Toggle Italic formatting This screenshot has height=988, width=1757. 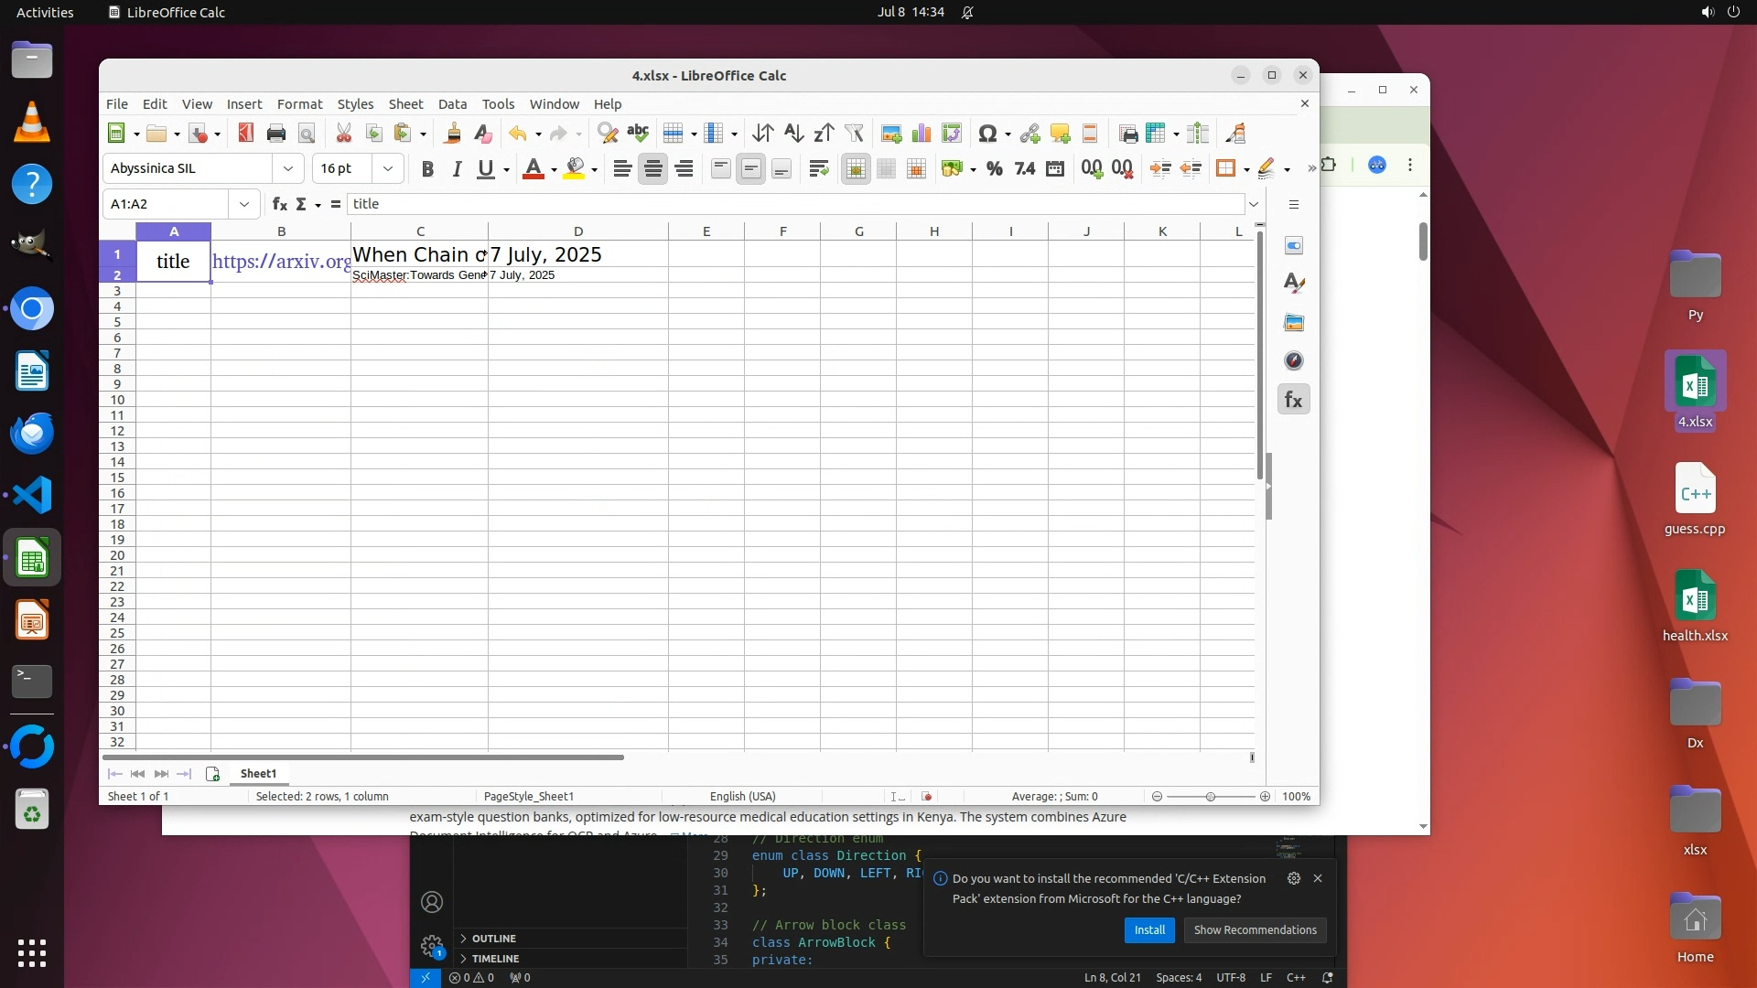coord(457,168)
